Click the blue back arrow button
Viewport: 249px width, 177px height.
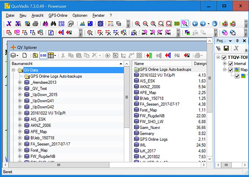point(195,24)
